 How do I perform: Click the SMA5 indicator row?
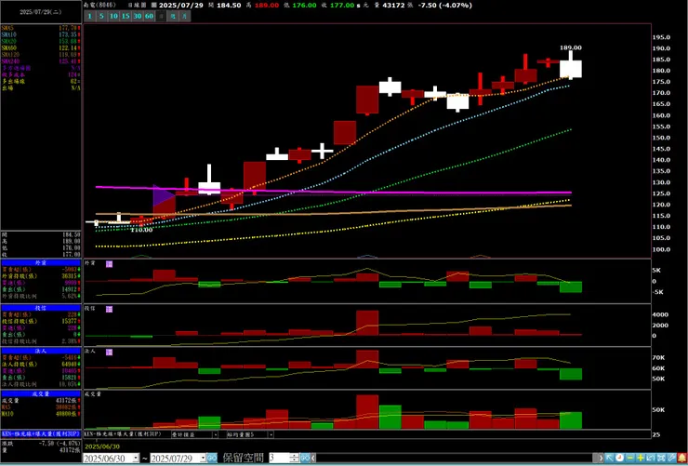coord(41,28)
